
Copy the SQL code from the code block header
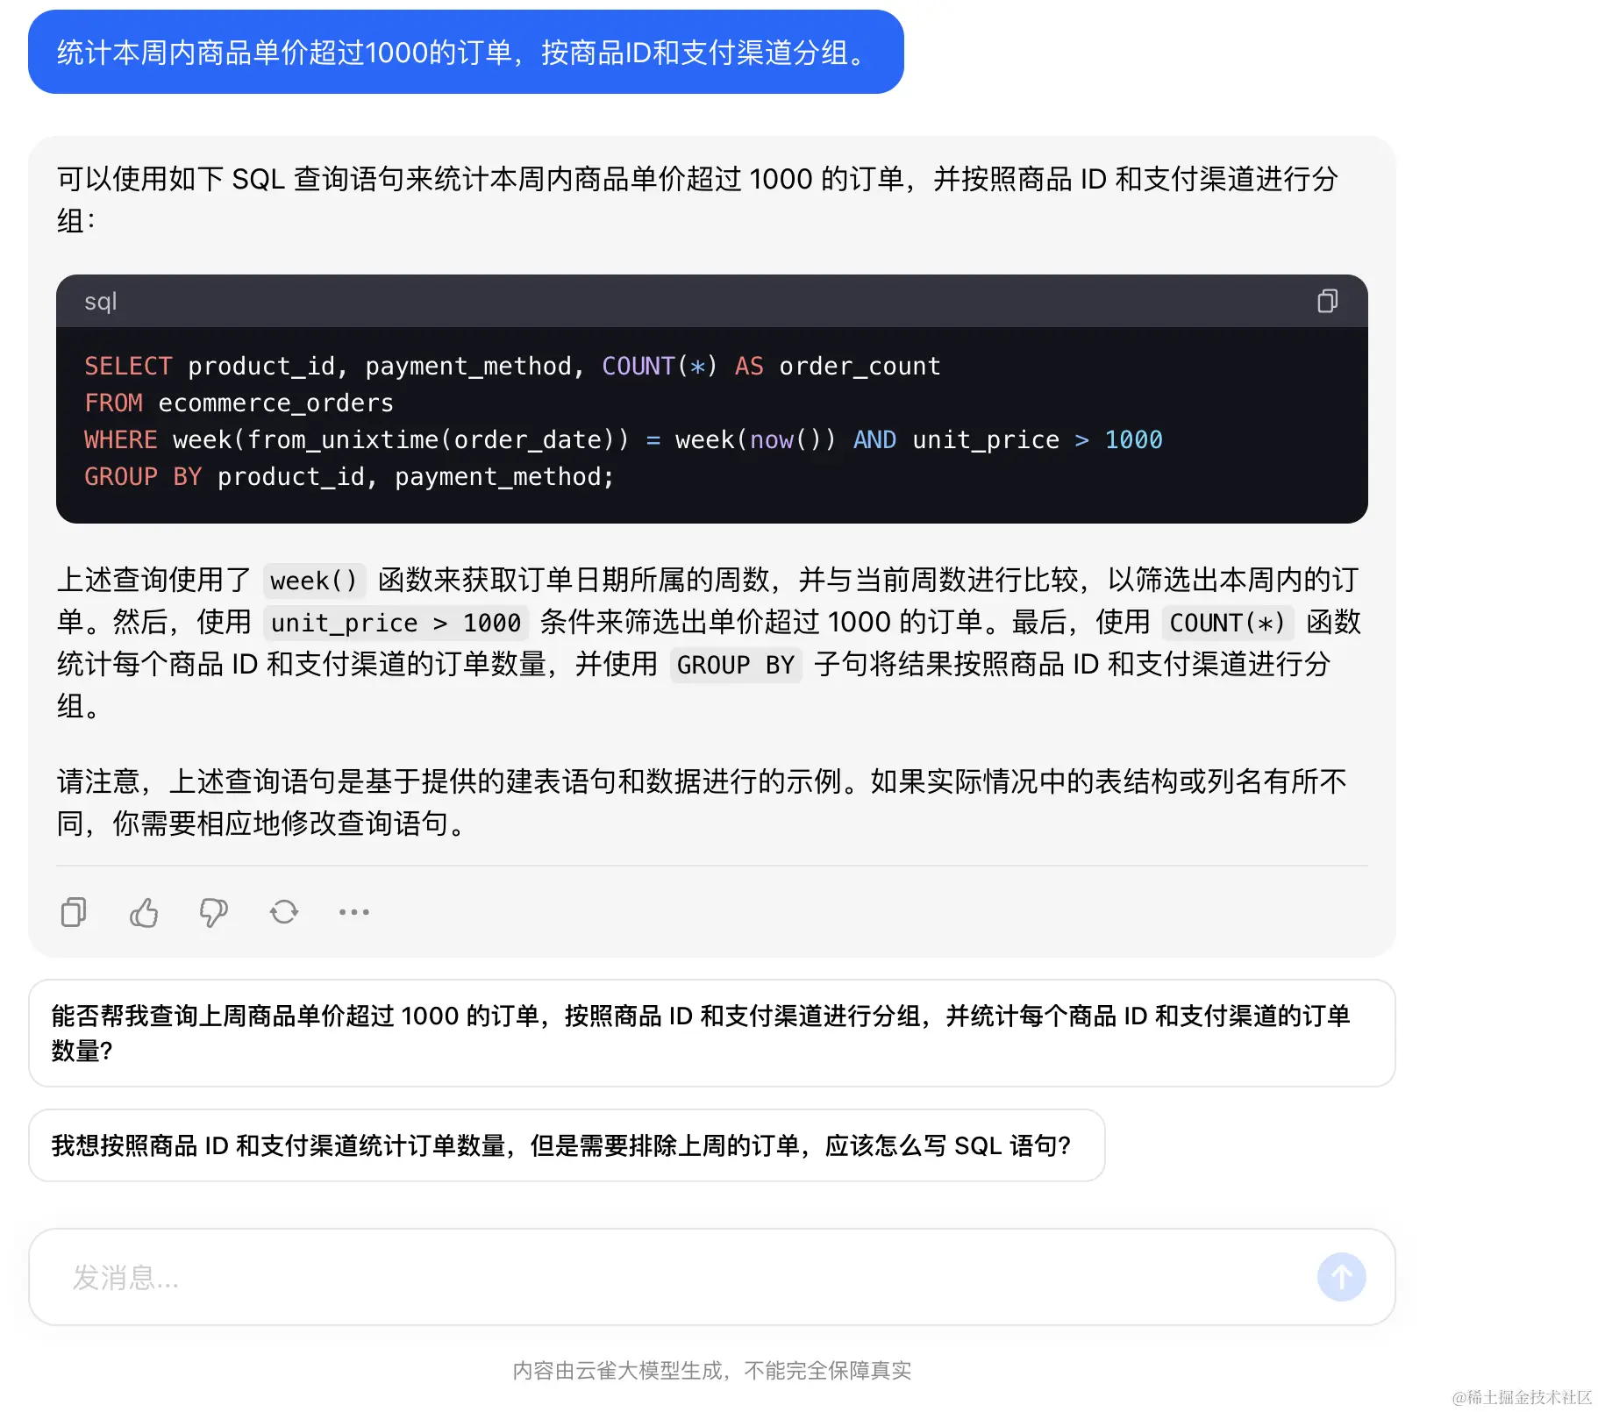click(x=1327, y=301)
